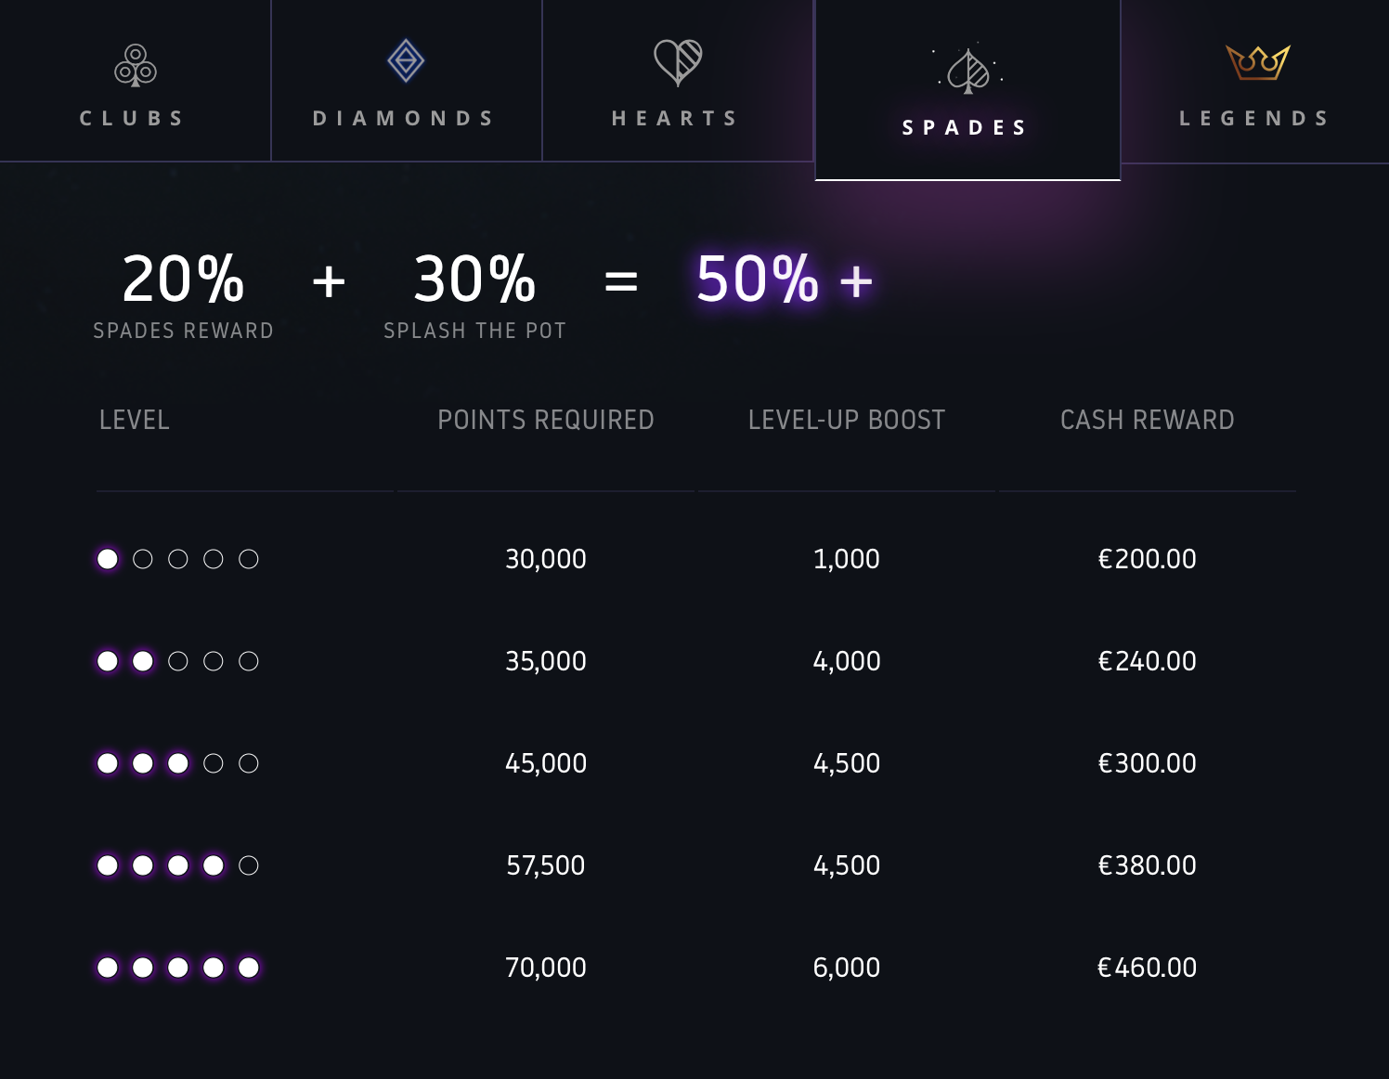Click the €460.00 cash reward value

[1148, 967]
